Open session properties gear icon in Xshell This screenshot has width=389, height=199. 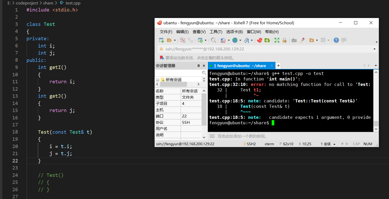click(x=200, y=40)
